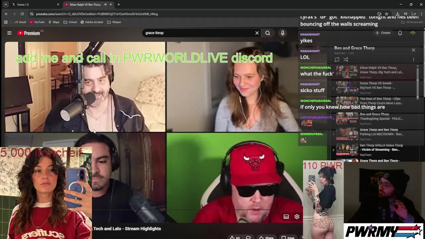Click the Create button
Viewport: 425px width, 239px height.
coord(382,33)
